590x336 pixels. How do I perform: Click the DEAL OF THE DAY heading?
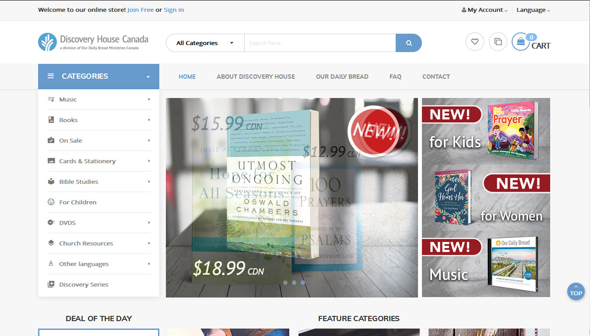tap(98, 318)
